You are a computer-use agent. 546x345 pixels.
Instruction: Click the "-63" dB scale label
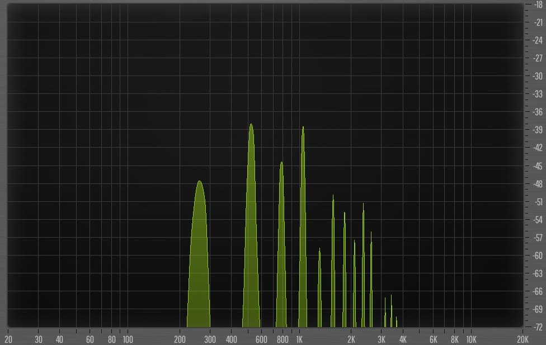[x=538, y=273]
